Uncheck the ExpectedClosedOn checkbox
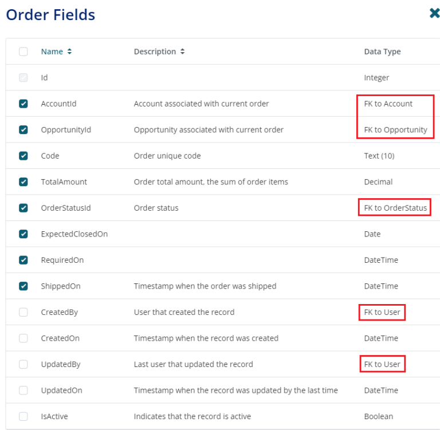440x430 pixels. pyautogui.click(x=23, y=234)
